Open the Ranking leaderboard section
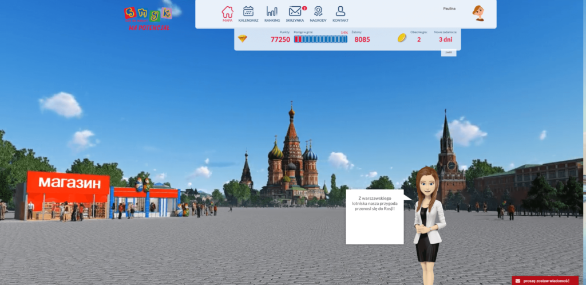586x285 pixels. tap(272, 14)
